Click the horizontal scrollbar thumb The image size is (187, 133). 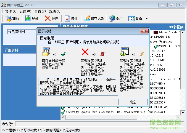pyautogui.click(x=101, y=117)
